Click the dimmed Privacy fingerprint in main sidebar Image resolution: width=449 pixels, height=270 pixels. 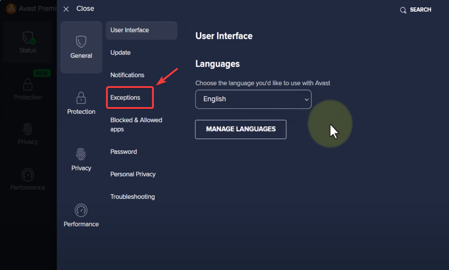point(28,129)
